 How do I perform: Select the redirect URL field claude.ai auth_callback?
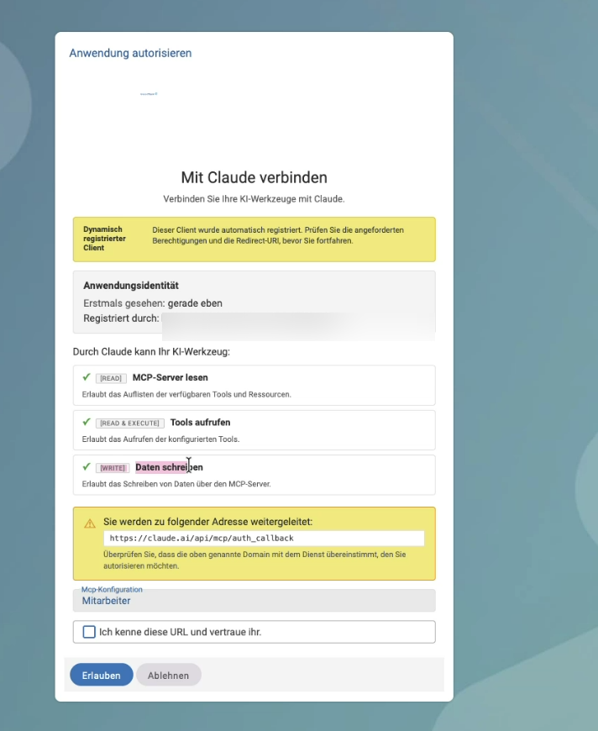point(264,538)
